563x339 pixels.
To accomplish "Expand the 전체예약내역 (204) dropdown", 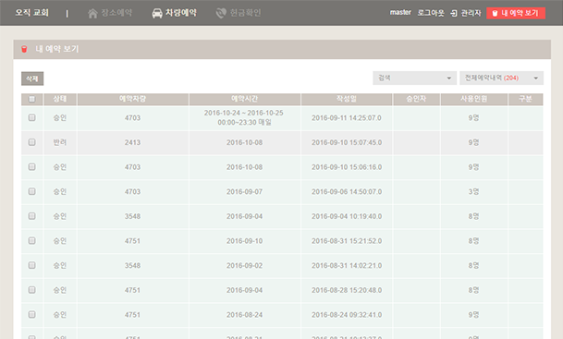I will coord(502,78).
